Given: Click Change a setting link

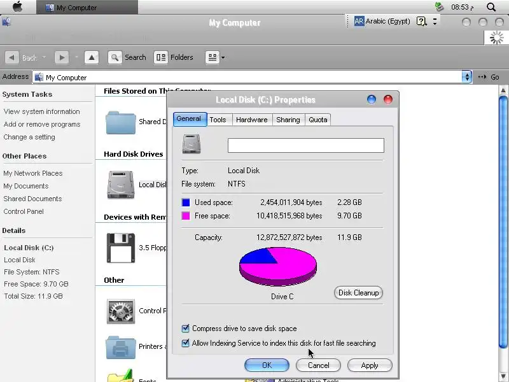Looking at the screenshot, I should point(29,137).
